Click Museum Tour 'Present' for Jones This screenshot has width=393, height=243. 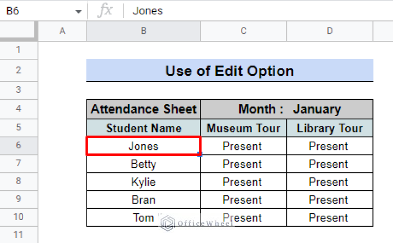[243, 146]
